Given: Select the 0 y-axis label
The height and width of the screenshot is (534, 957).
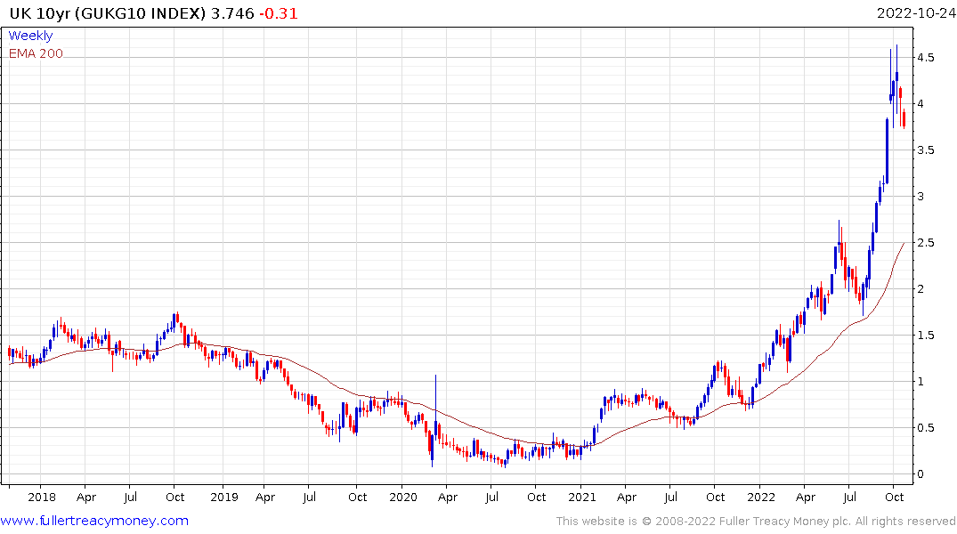Looking at the screenshot, I should pyautogui.click(x=921, y=474).
